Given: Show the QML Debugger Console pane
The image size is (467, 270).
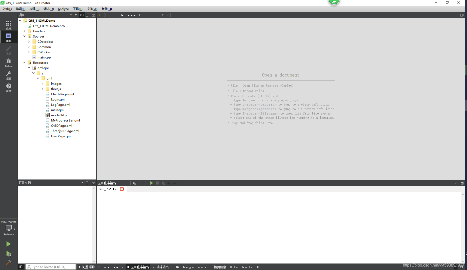Looking at the screenshot, I should [x=189, y=267].
